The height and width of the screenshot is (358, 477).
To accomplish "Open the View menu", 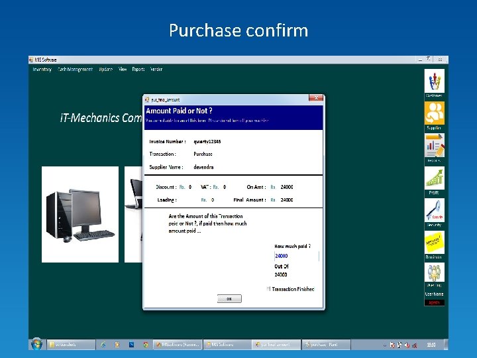I will coord(123,70).
